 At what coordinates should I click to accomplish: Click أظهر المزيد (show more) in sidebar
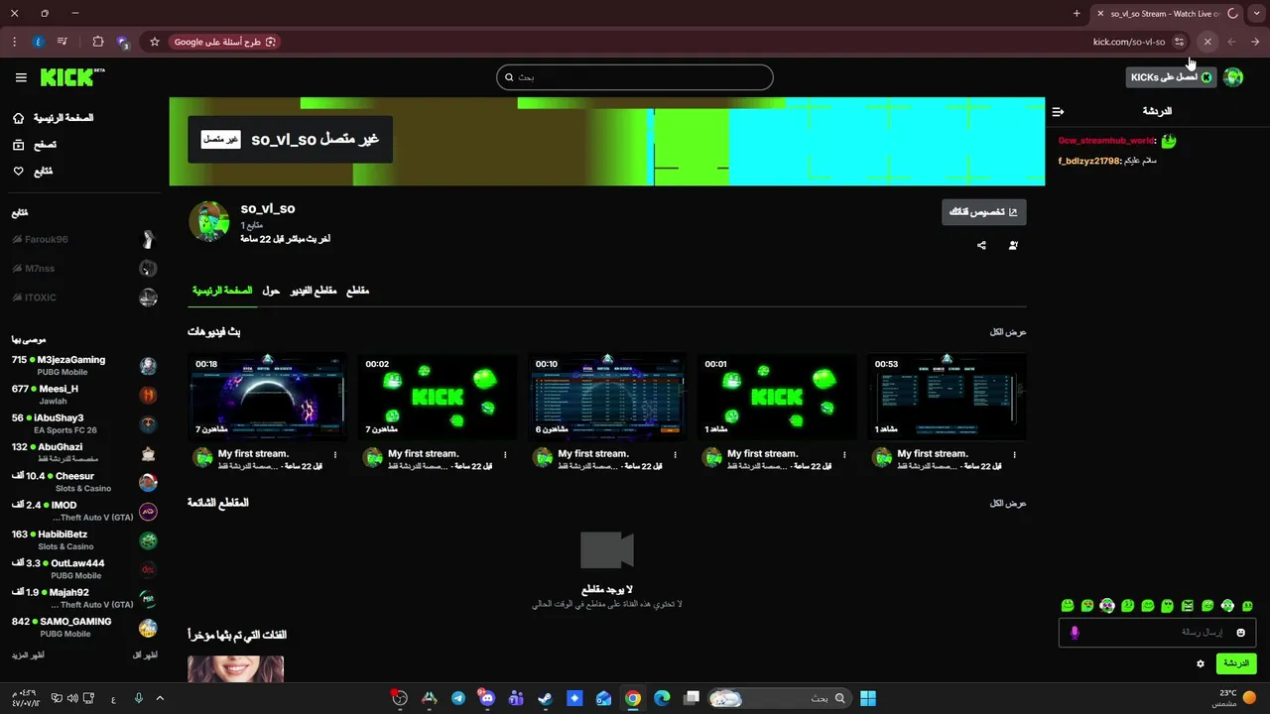pos(28,655)
